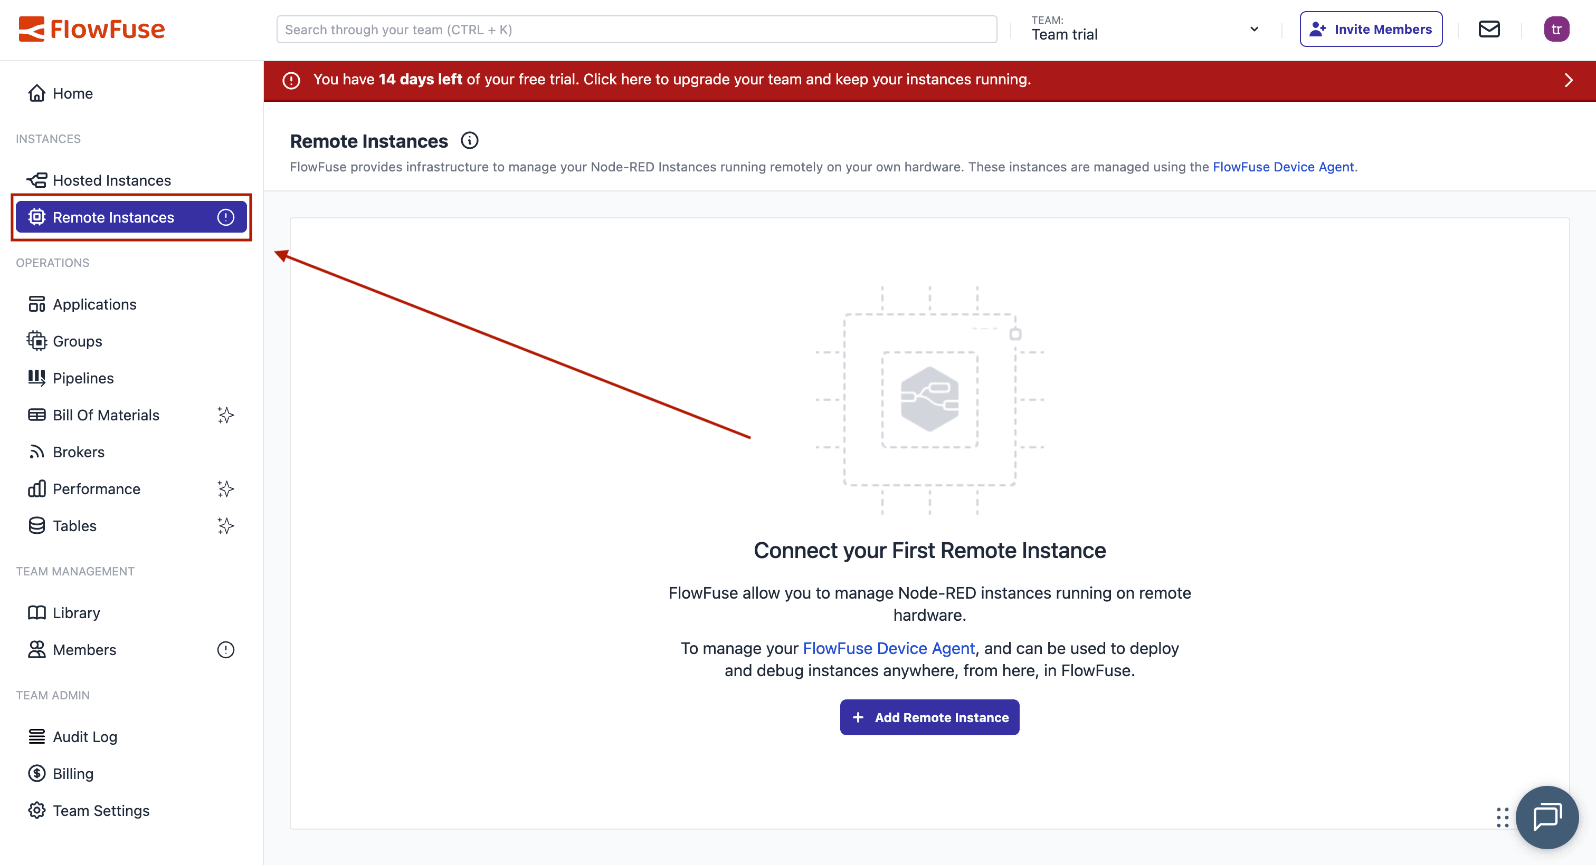Go to Team Settings

click(100, 810)
